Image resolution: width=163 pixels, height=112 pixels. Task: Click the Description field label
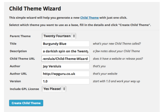[18, 51]
